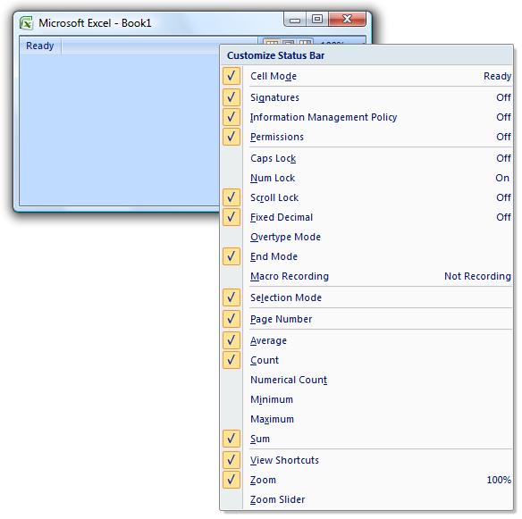This screenshot has height=519, width=522.
Task: Enable the Caps Lock indicator
Action: pyautogui.click(x=366, y=158)
